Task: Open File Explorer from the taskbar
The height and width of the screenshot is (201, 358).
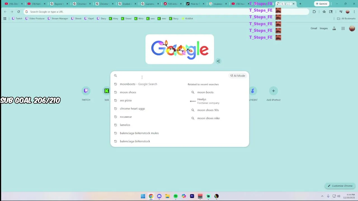Action: [167, 196]
